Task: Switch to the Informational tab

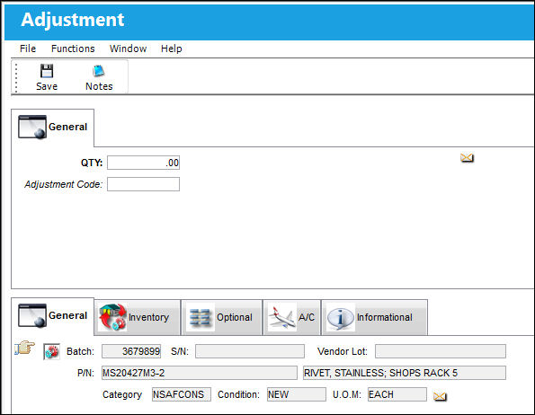Action: pyautogui.click(x=374, y=317)
